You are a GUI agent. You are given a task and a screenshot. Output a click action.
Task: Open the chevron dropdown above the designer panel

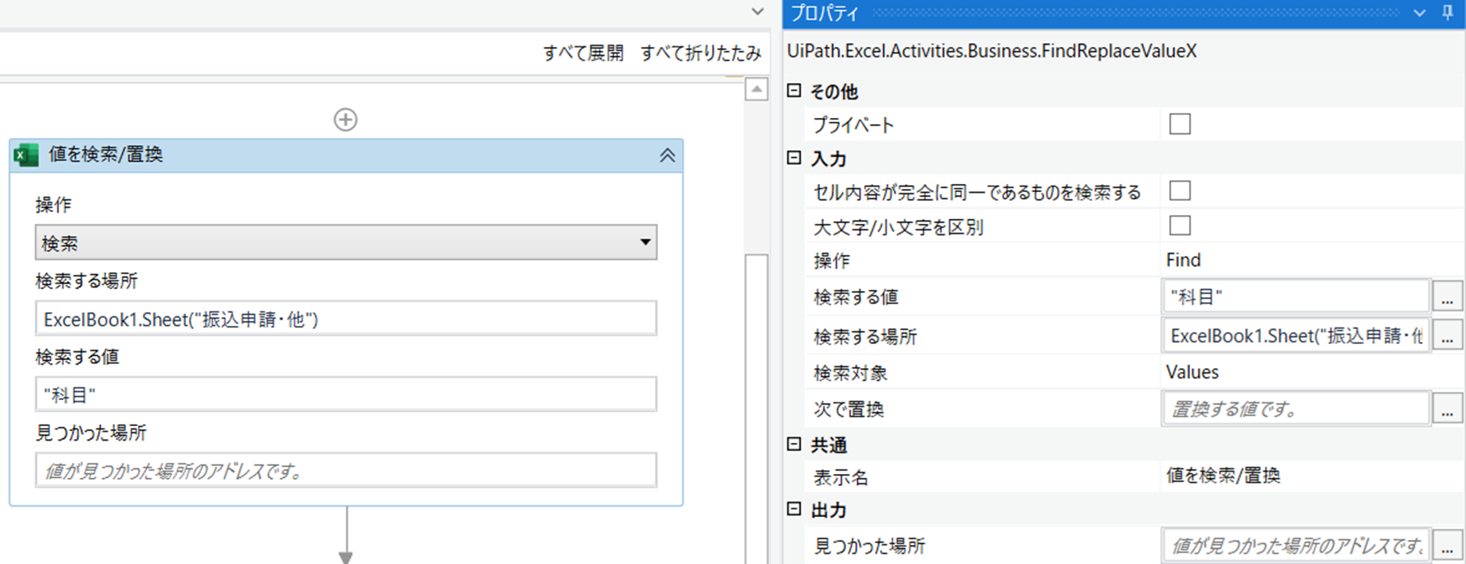(758, 12)
